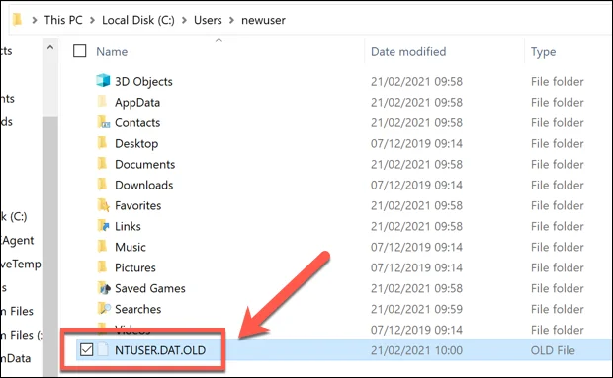The image size is (613, 378).
Task: Click the 3D Objects row File folder type
Action: [557, 82]
